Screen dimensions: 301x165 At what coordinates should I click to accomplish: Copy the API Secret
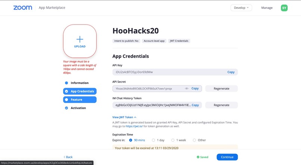point(195,88)
